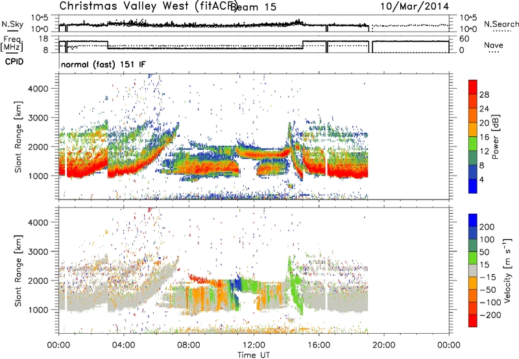The width and height of the screenshot is (519, 359).
Task: Select the "100" label on the velocity colorbar
Action: coord(487,240)
